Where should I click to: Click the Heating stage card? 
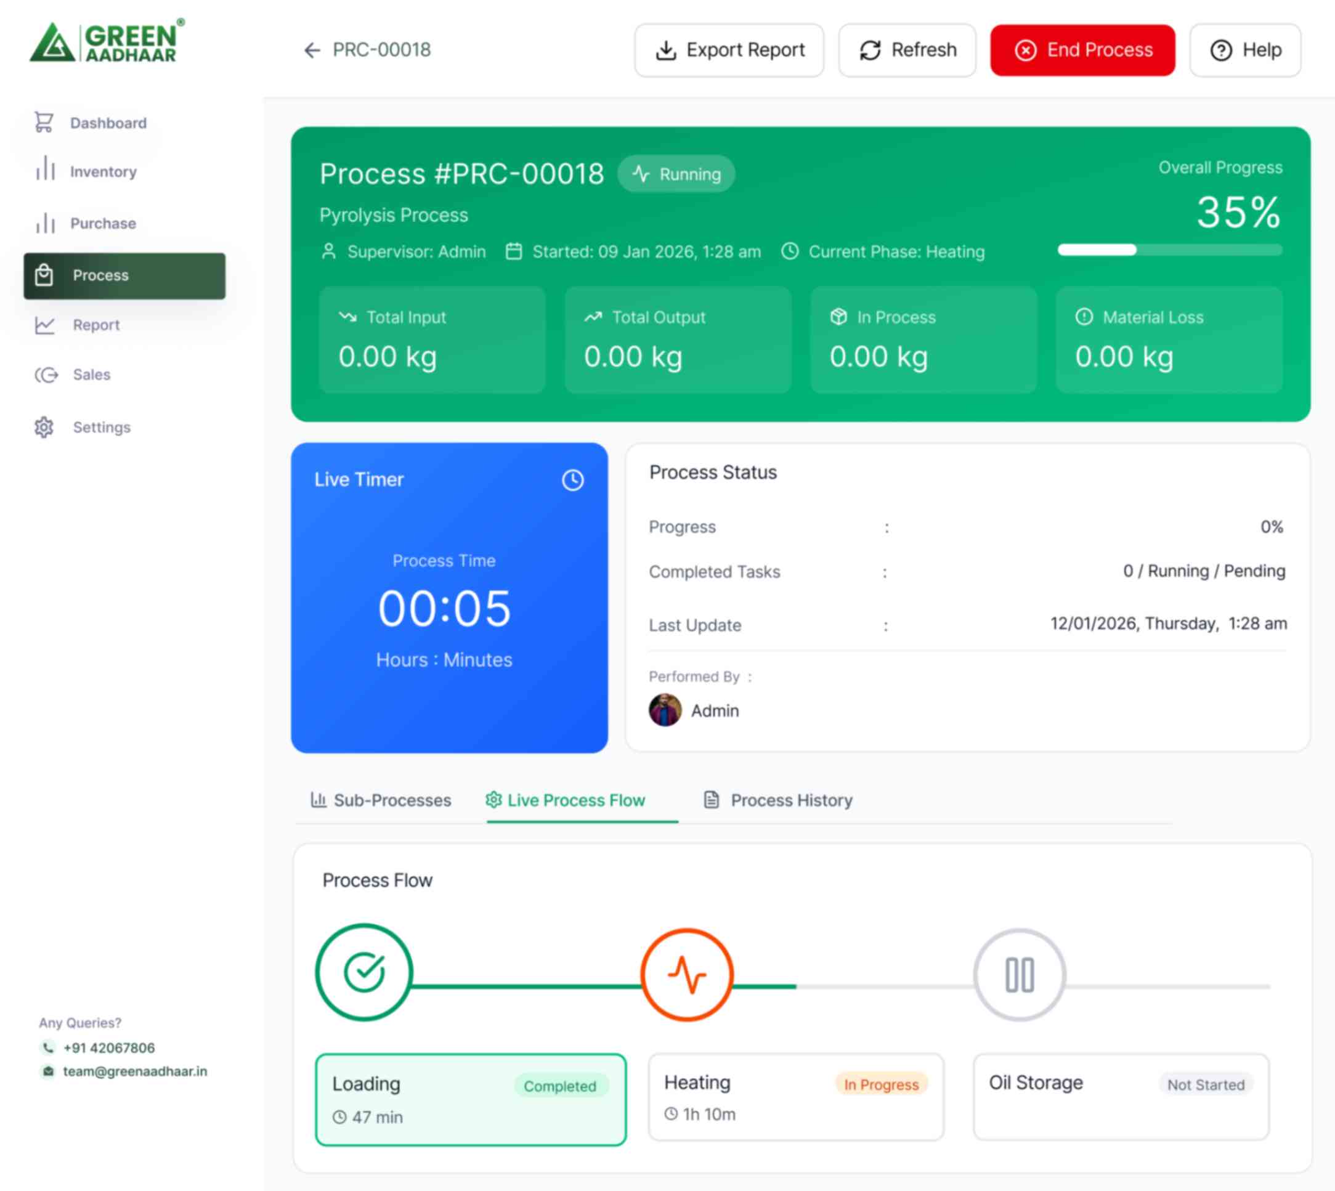796,1097
